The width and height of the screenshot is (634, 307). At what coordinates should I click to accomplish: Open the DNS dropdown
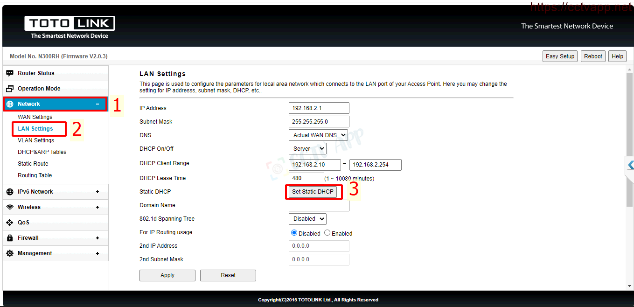pos(318,135)
